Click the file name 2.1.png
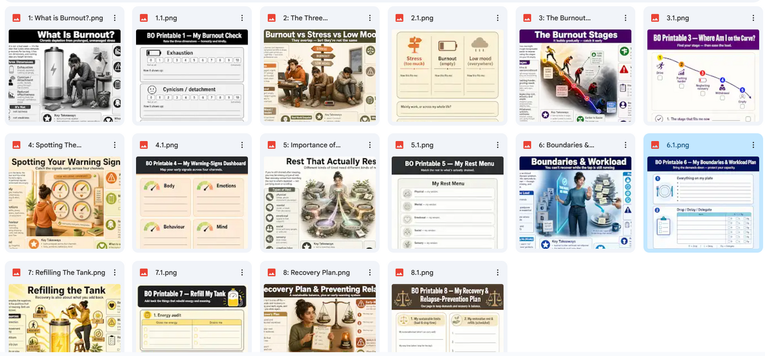Image resolution: width=765 pixels, height=356 pixels. [x=422, y=18]
